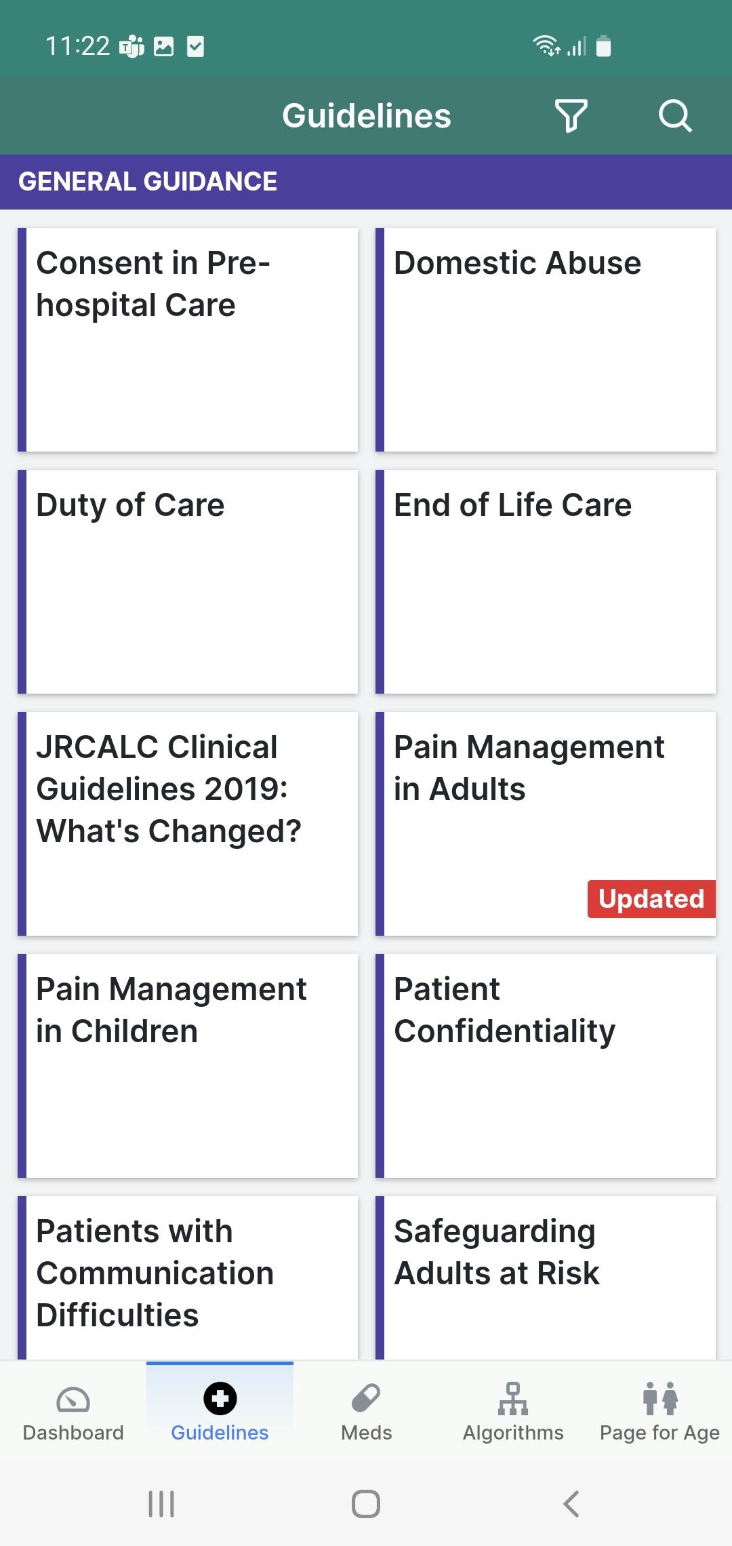
Task: Open the guidelines filter icon
Action: 571,116
